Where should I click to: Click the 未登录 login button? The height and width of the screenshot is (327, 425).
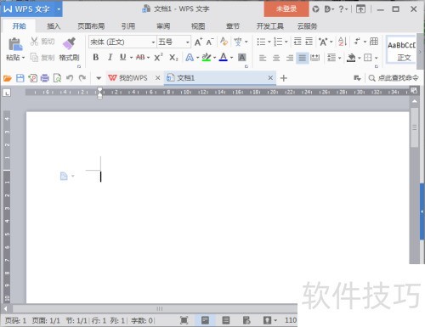(286, 8)
